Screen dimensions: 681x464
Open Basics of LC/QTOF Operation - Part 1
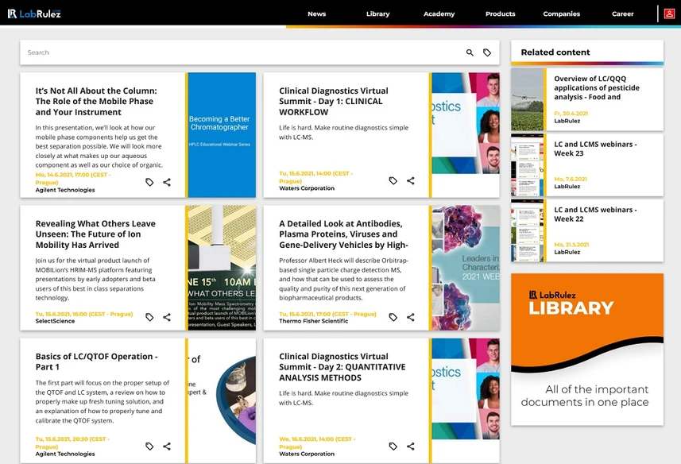(96, 362)
